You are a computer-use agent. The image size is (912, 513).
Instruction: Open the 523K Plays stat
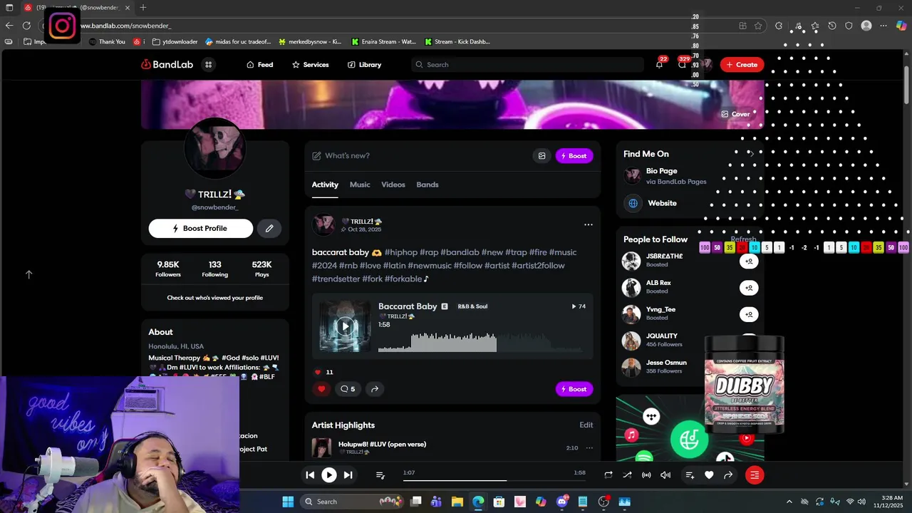[x=261, y=269]
